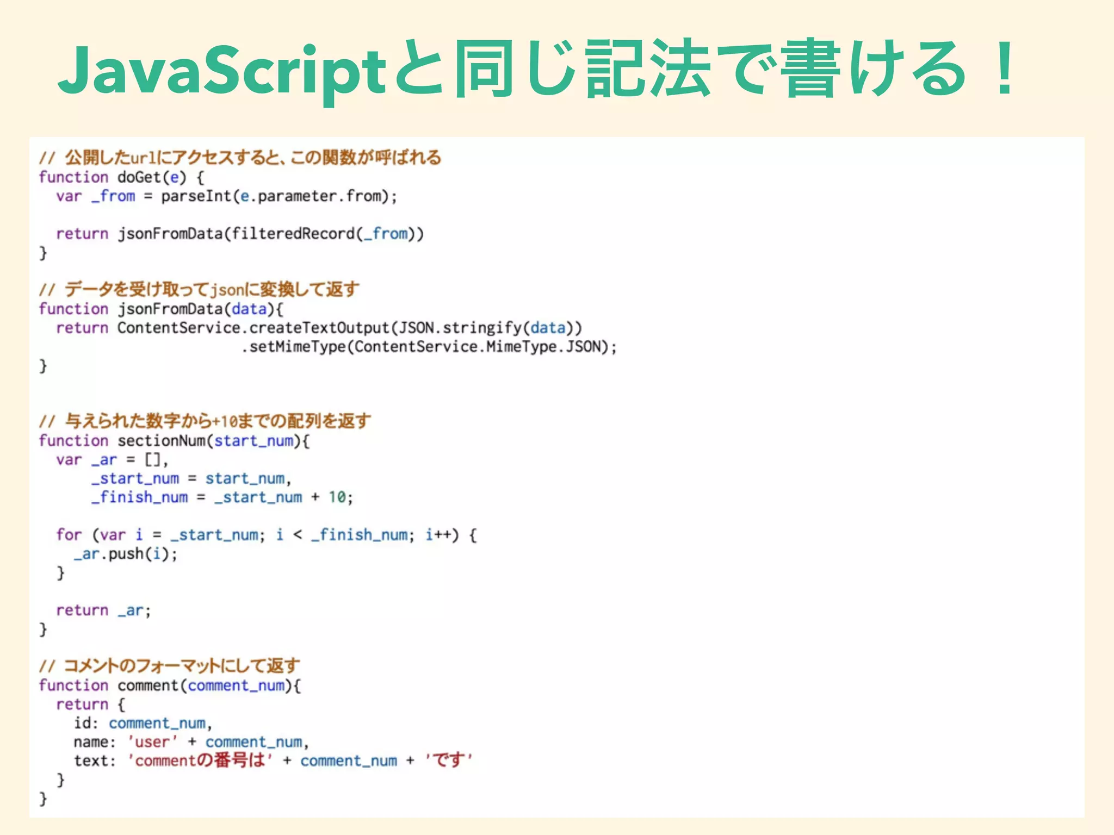Image resolution: width=1114 pixels, height=835 pixels.
Task: Click the 'return _ar;' statement
Action: [103, 610]
